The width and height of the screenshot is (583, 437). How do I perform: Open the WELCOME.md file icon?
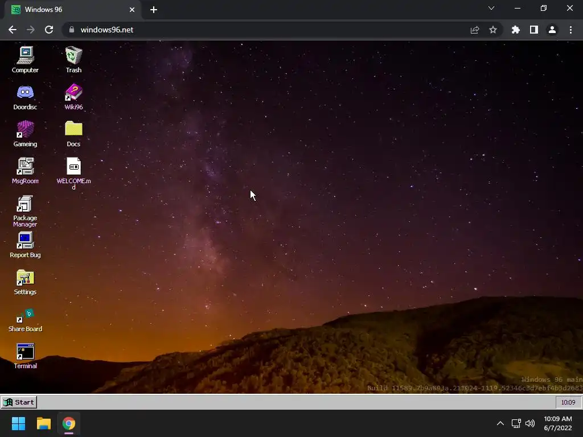click(x=73, y=173)
